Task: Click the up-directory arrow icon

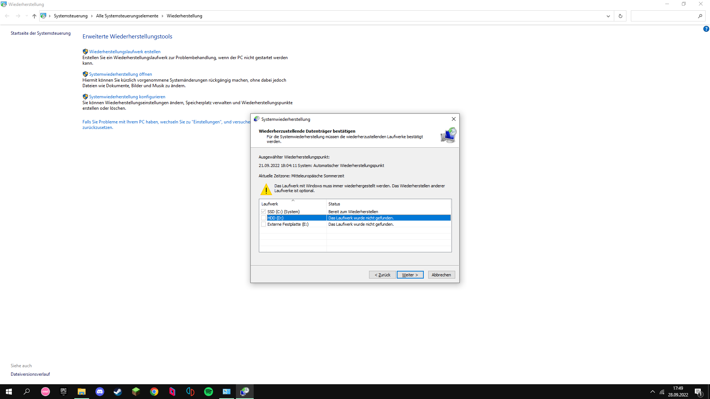Action: click(34, 16)
